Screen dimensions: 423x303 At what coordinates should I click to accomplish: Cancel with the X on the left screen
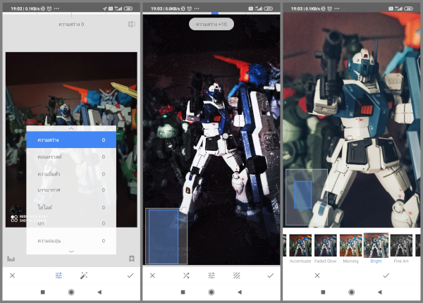(x=13, y=276)
